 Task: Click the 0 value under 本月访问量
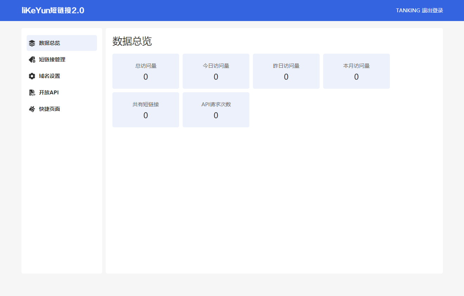pos(357,77)
